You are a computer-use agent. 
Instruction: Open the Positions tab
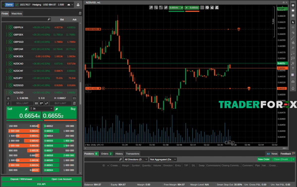[x=91, y=154]
